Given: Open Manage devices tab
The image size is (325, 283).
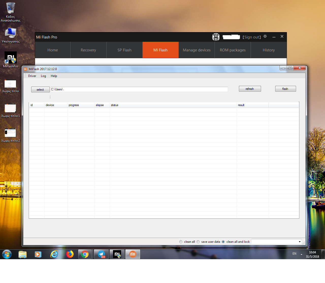Looking at the screenshot, I should (x=197, y=50).
